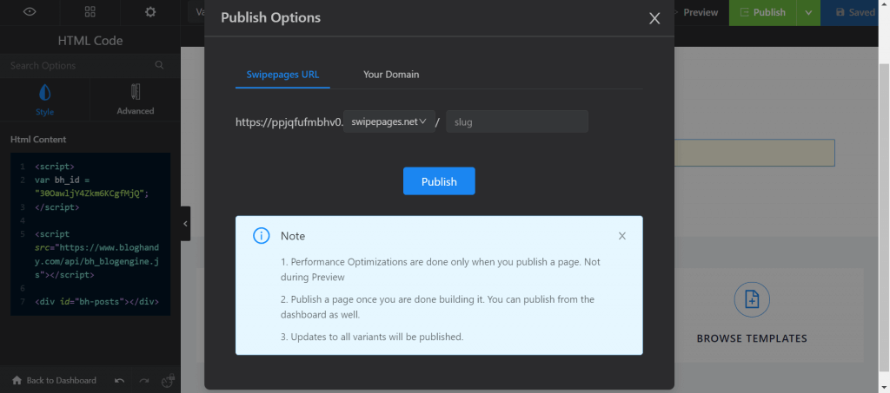Click the undo arrow icon
This screenshot has height=393, width=890.
119,381
